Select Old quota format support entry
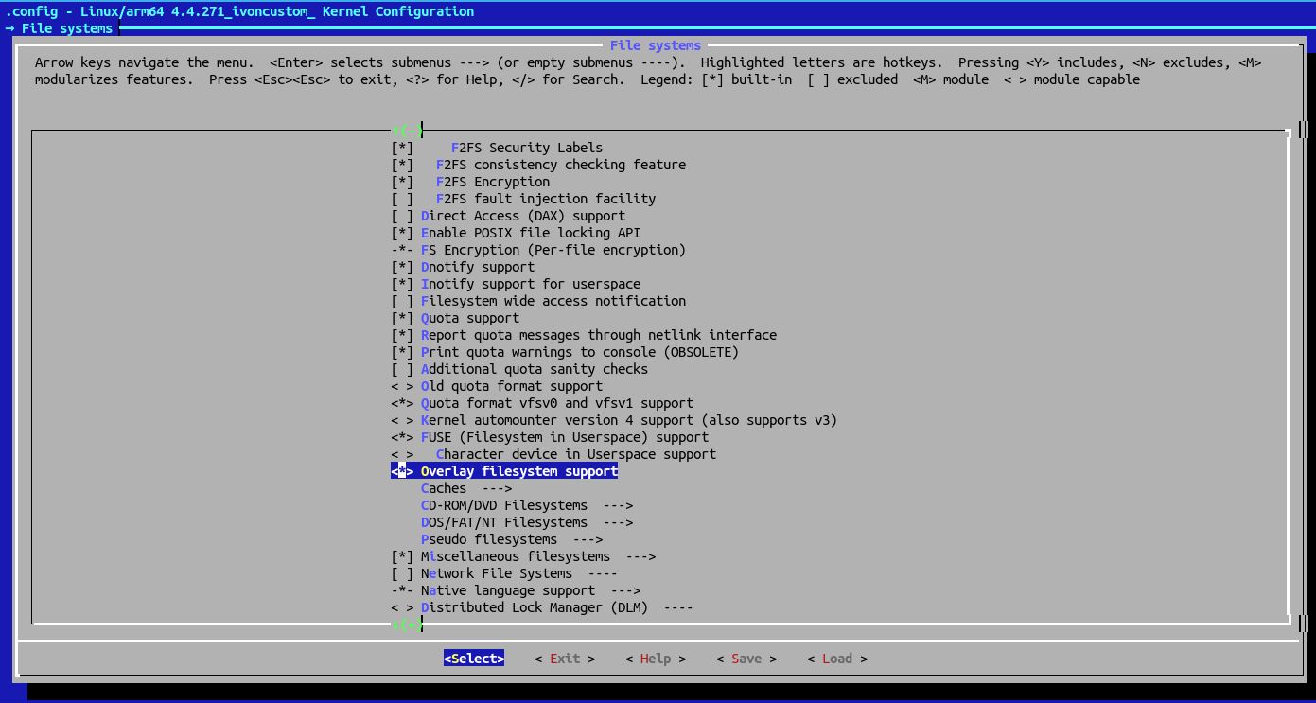Viewport: 1316px width, 703px height. [511, 386]
